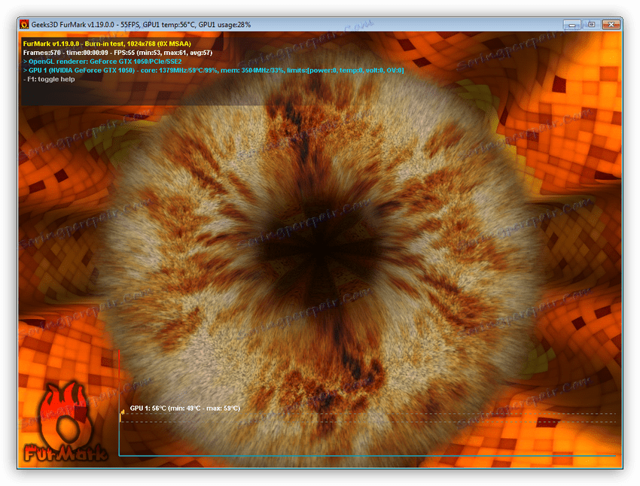Image resolution: width=640 pixels, height=486 pixels.
Task: Close the FurMark burn-in test window
Action: (611, 25)
